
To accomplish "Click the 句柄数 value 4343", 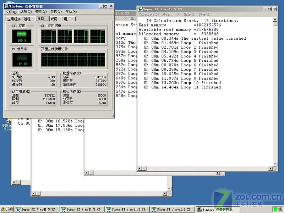I will click(51, 77).
